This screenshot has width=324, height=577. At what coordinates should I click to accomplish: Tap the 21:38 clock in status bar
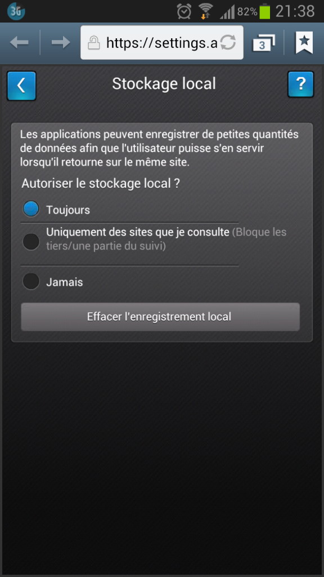point(295,11)
